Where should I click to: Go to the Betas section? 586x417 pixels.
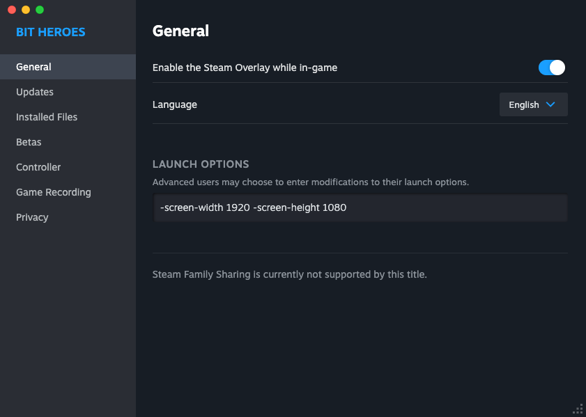tap(29, 142)
